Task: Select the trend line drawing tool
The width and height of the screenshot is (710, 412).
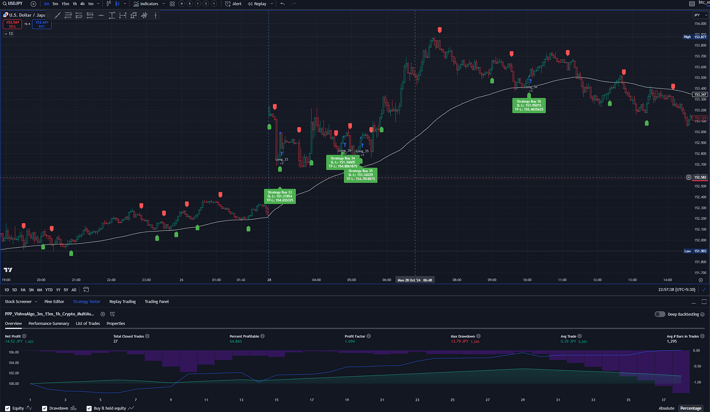Action: coord(57,16)
